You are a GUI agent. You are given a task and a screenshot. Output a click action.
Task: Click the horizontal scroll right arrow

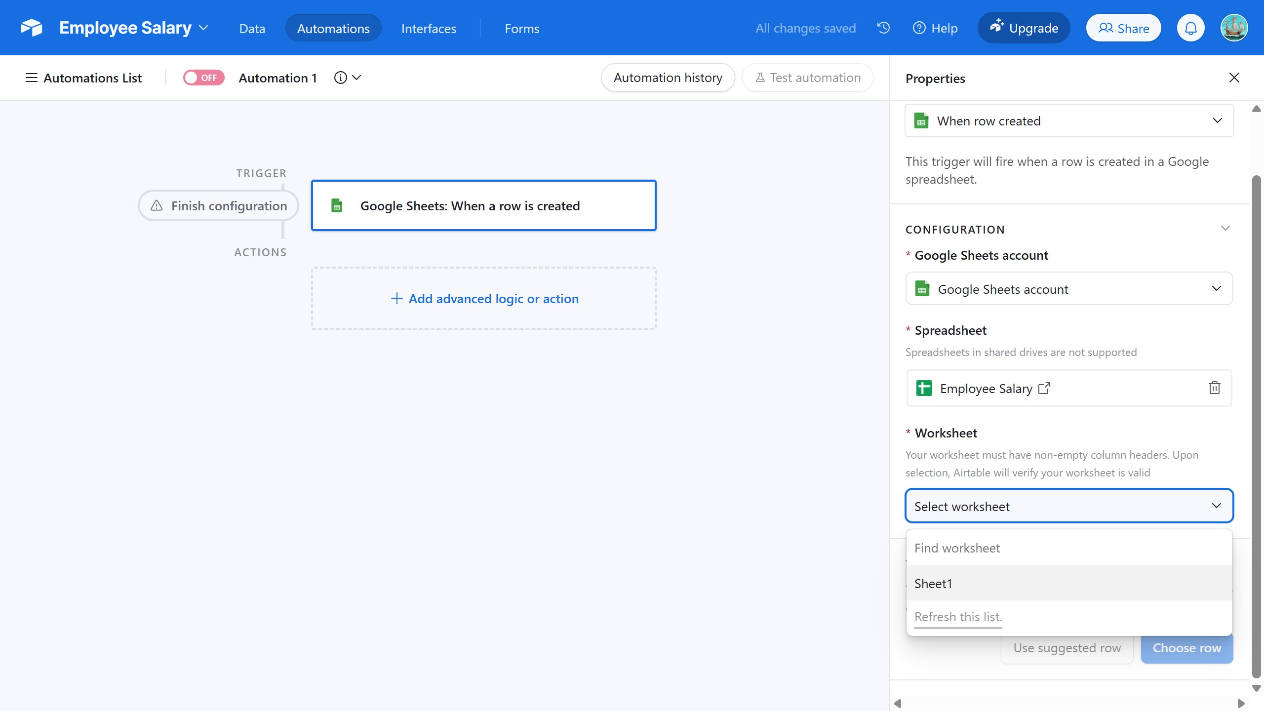(1241, 703)
